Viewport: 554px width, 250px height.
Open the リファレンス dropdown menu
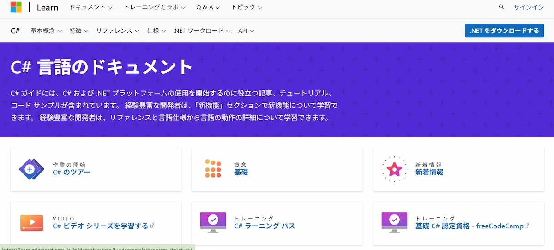click(117, 31)
